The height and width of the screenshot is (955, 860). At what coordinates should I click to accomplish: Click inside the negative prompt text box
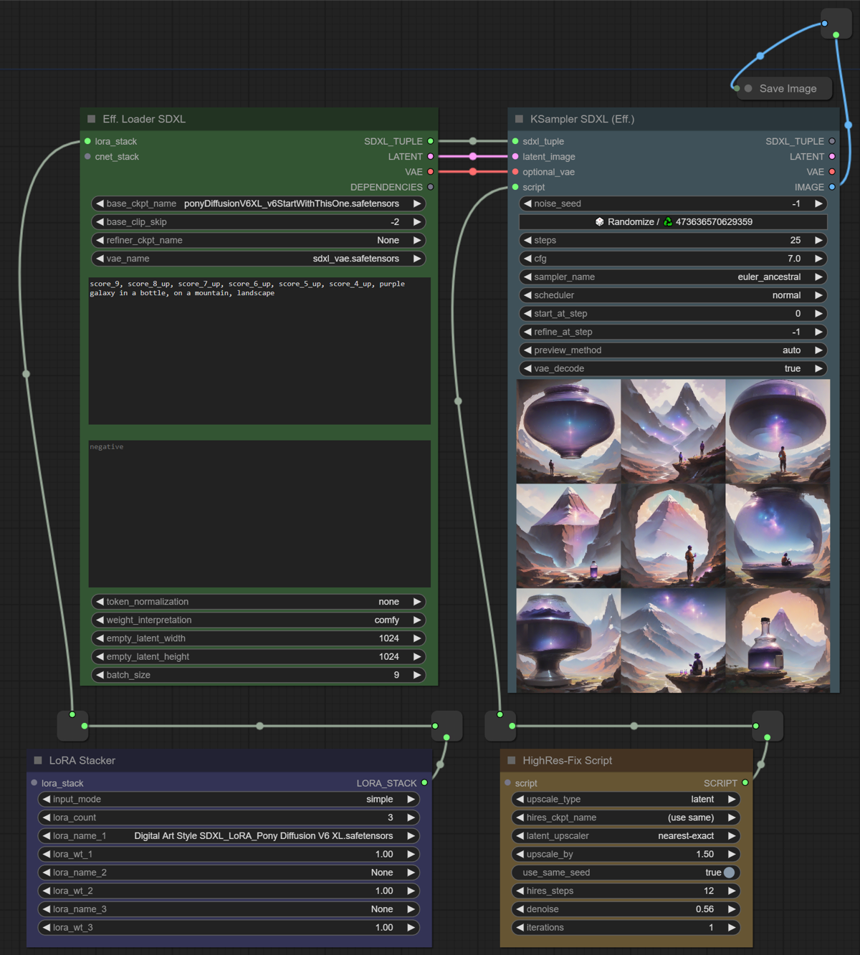coord(258,512)
